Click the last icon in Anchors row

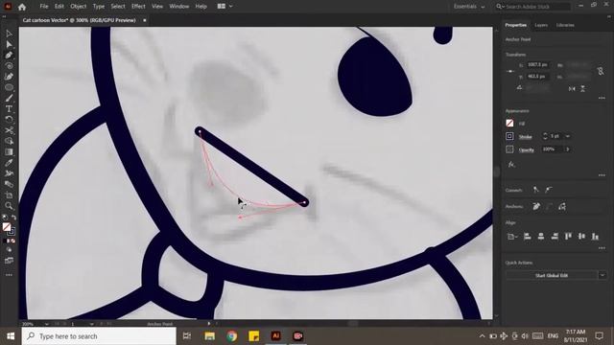(562, 206)
